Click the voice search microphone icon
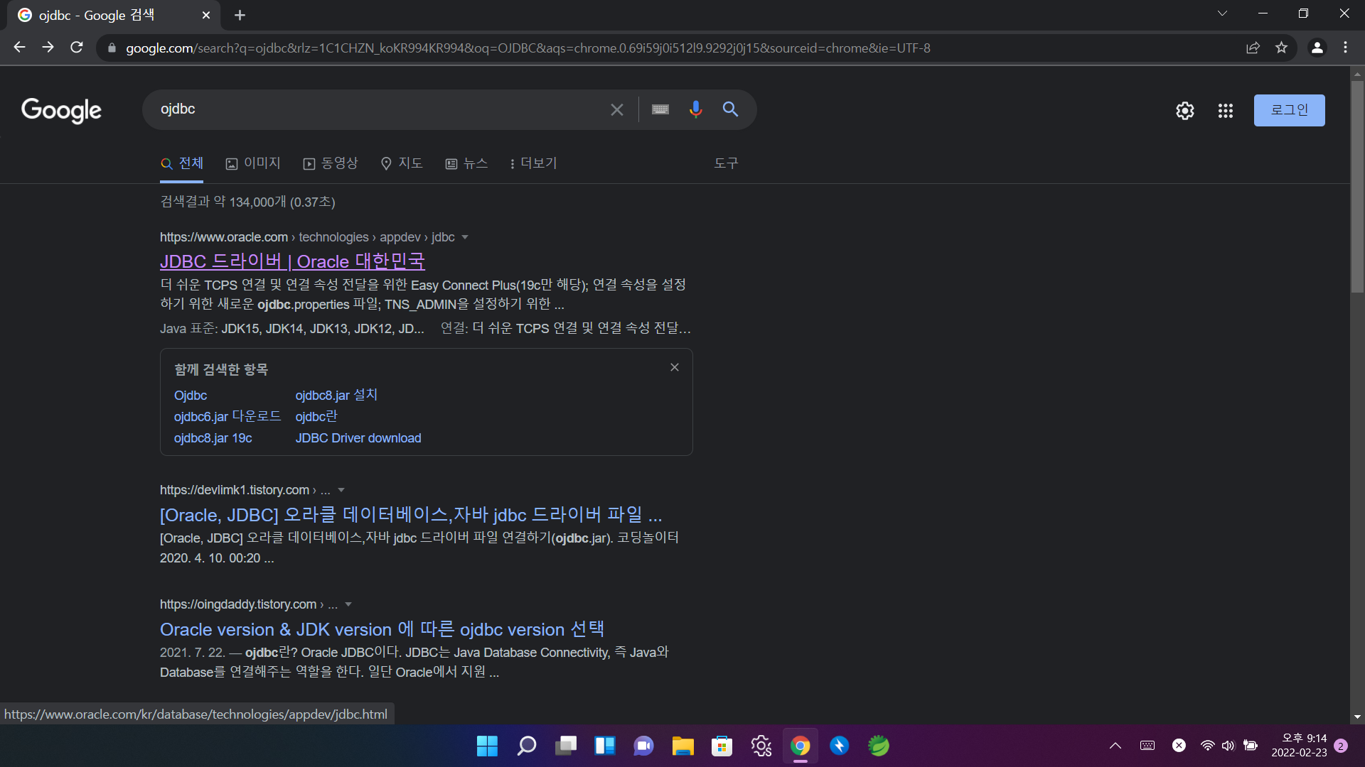 click(695, 109)
